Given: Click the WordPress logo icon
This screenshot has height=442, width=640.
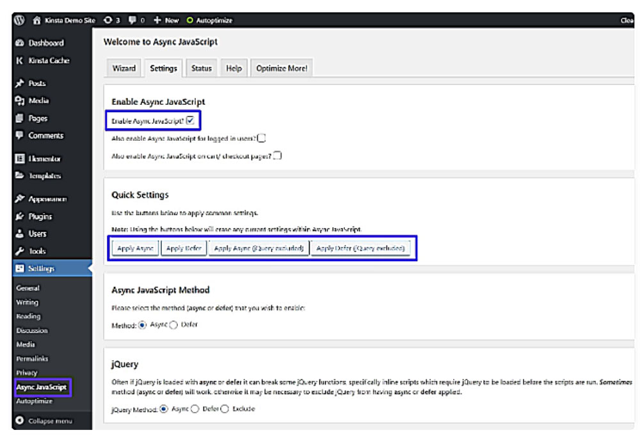Looking at the screenshot, I should point(19,20).
